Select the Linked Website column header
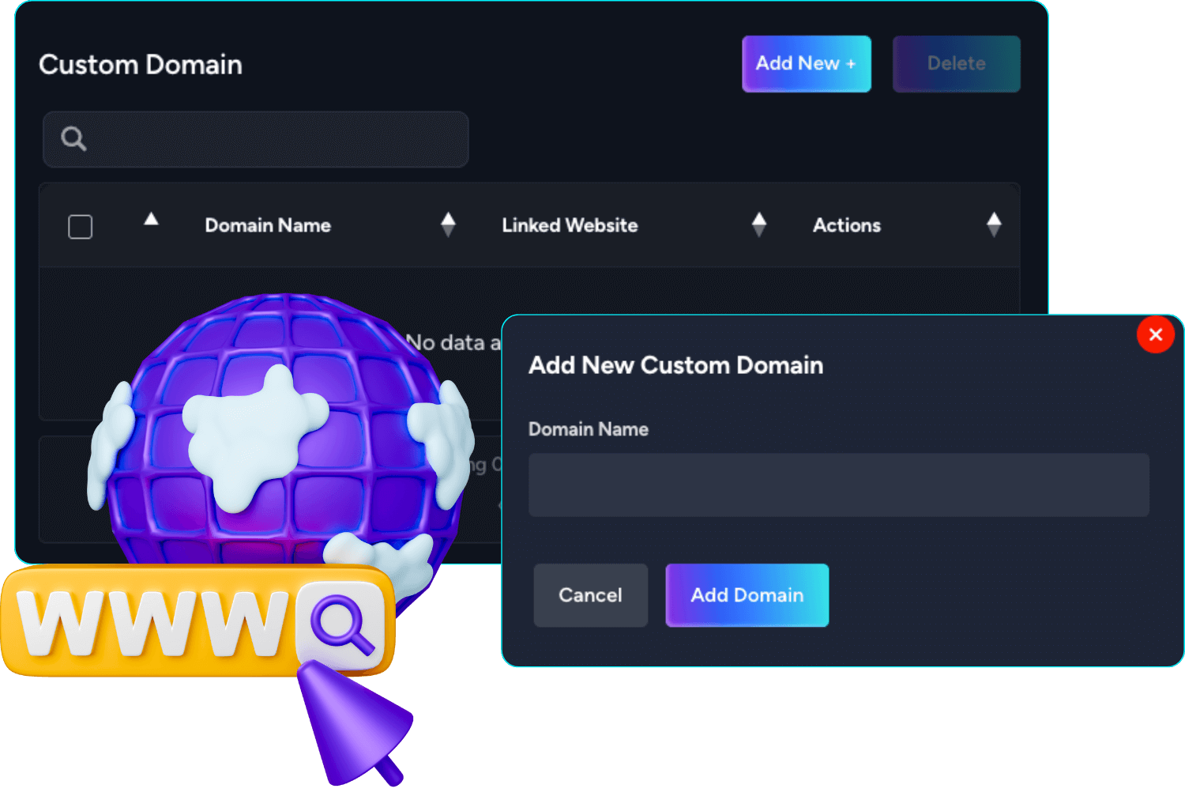Viewport: 1185px width, 796px height. tap(570, 225)
